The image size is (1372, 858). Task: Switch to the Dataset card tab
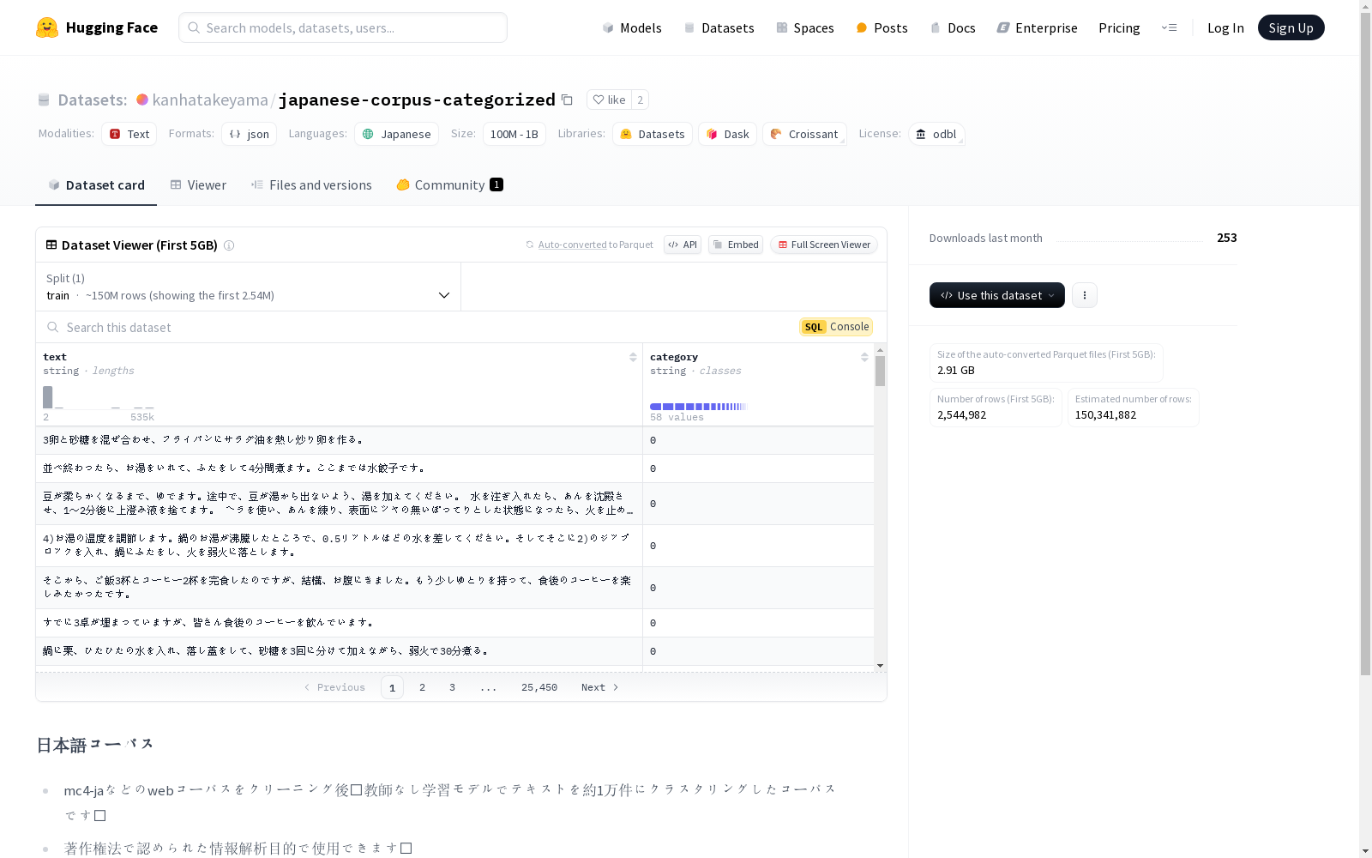point(96,185)
